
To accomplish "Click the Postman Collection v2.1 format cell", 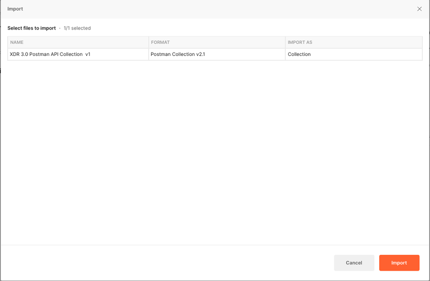I will tap(178, 55).
